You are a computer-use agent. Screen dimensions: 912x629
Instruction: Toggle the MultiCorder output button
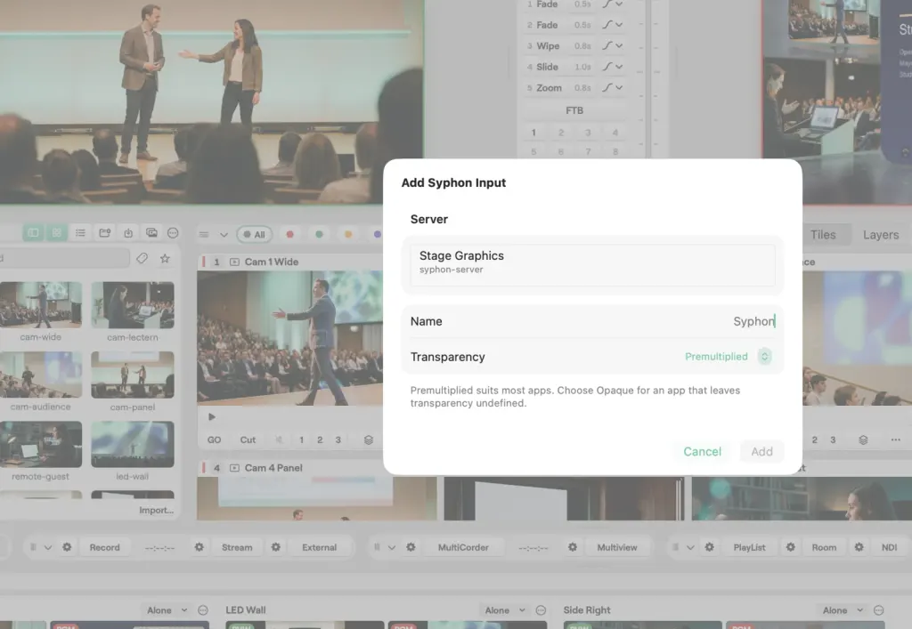pyautogui.click(x=463, y=547)
